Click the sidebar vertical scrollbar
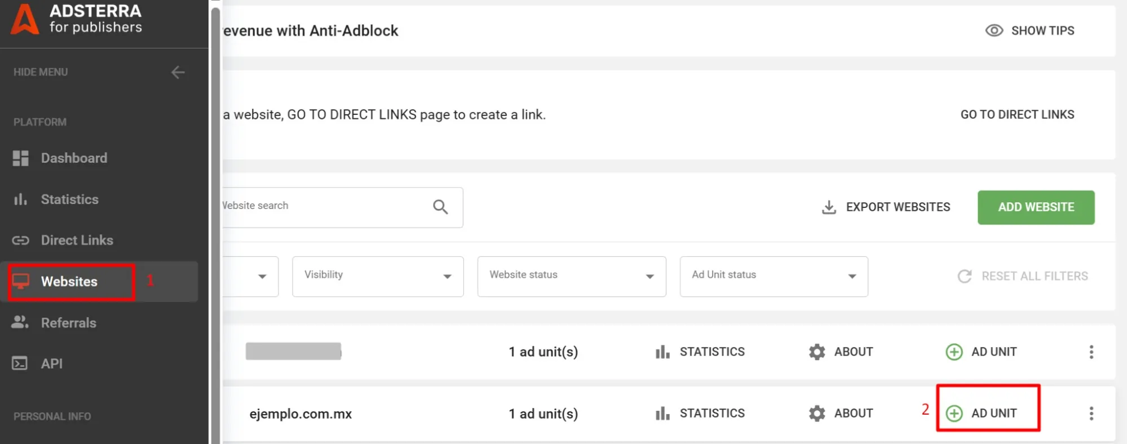The height and width of the screenshot is (444, 1127). point(215,225)
